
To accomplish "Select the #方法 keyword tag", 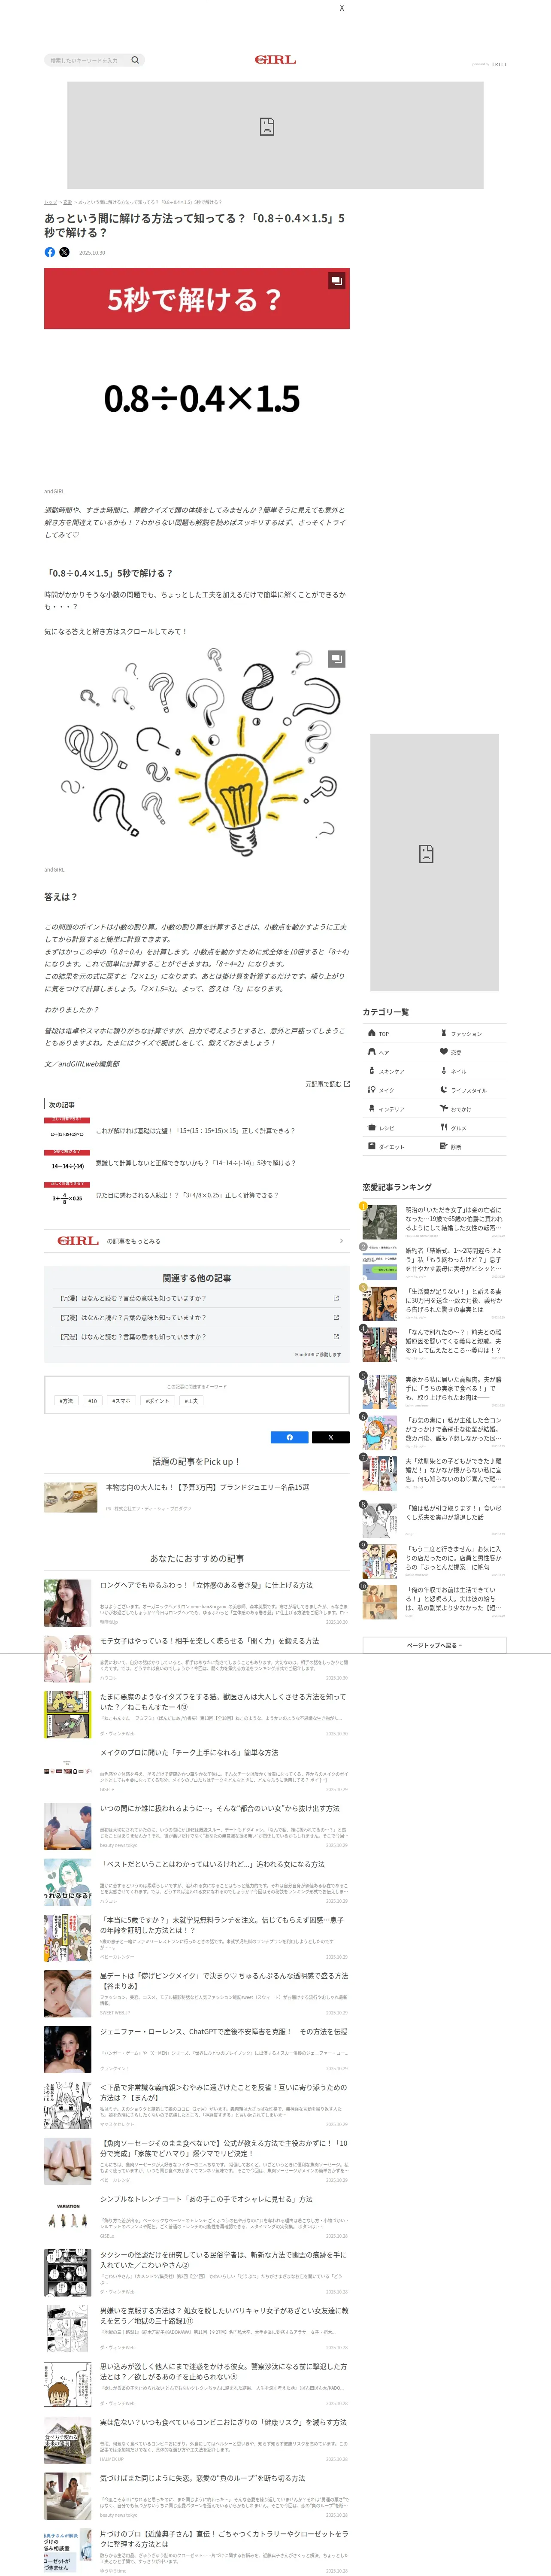I will [66, 1401].
